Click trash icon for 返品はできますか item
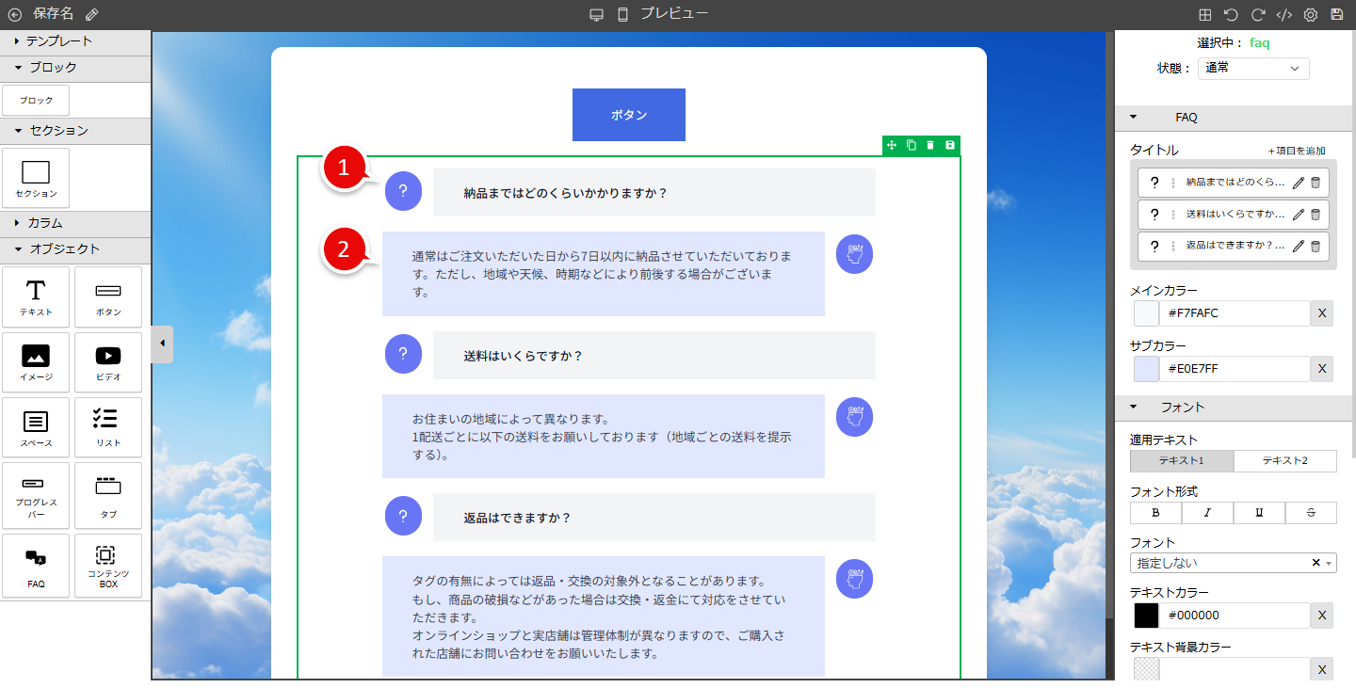 (1316, 247)
